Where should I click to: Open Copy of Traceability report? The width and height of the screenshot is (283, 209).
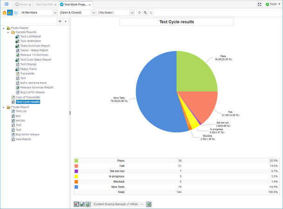tap(28, 98)
